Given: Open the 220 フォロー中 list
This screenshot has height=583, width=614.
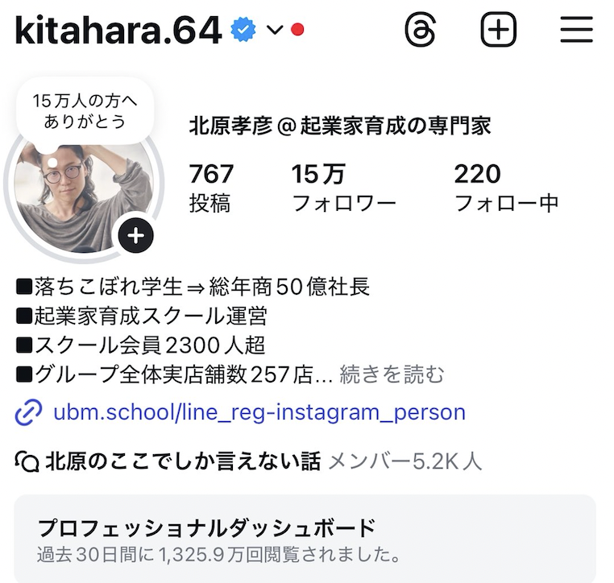Looking at the screenshot, I should point(506,188).
